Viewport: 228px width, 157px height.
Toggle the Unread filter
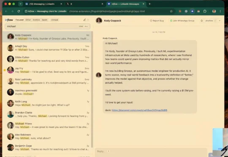coord(54,20)
